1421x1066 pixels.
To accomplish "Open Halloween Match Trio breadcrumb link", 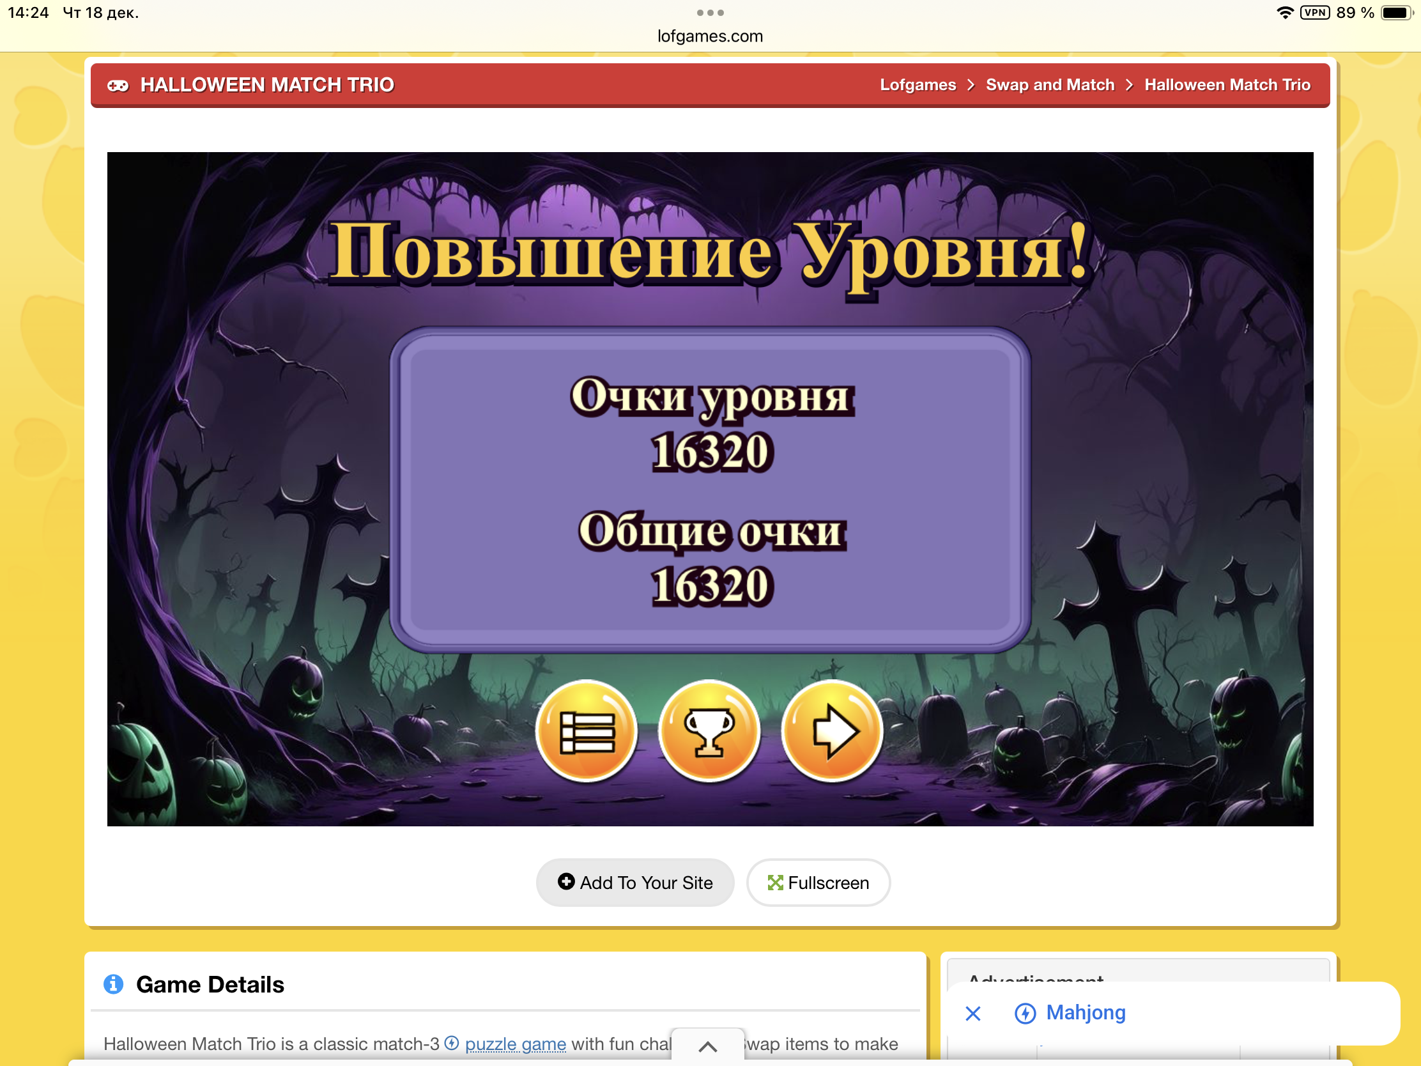I will 1226,85.
